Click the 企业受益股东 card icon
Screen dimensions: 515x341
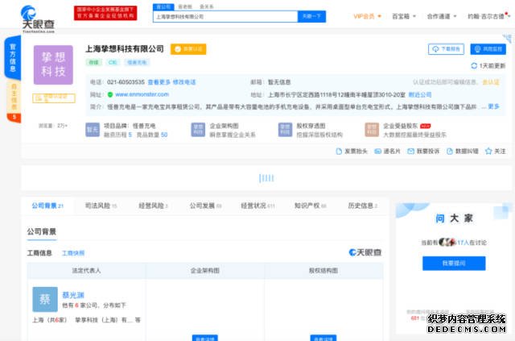click(372, 130)
